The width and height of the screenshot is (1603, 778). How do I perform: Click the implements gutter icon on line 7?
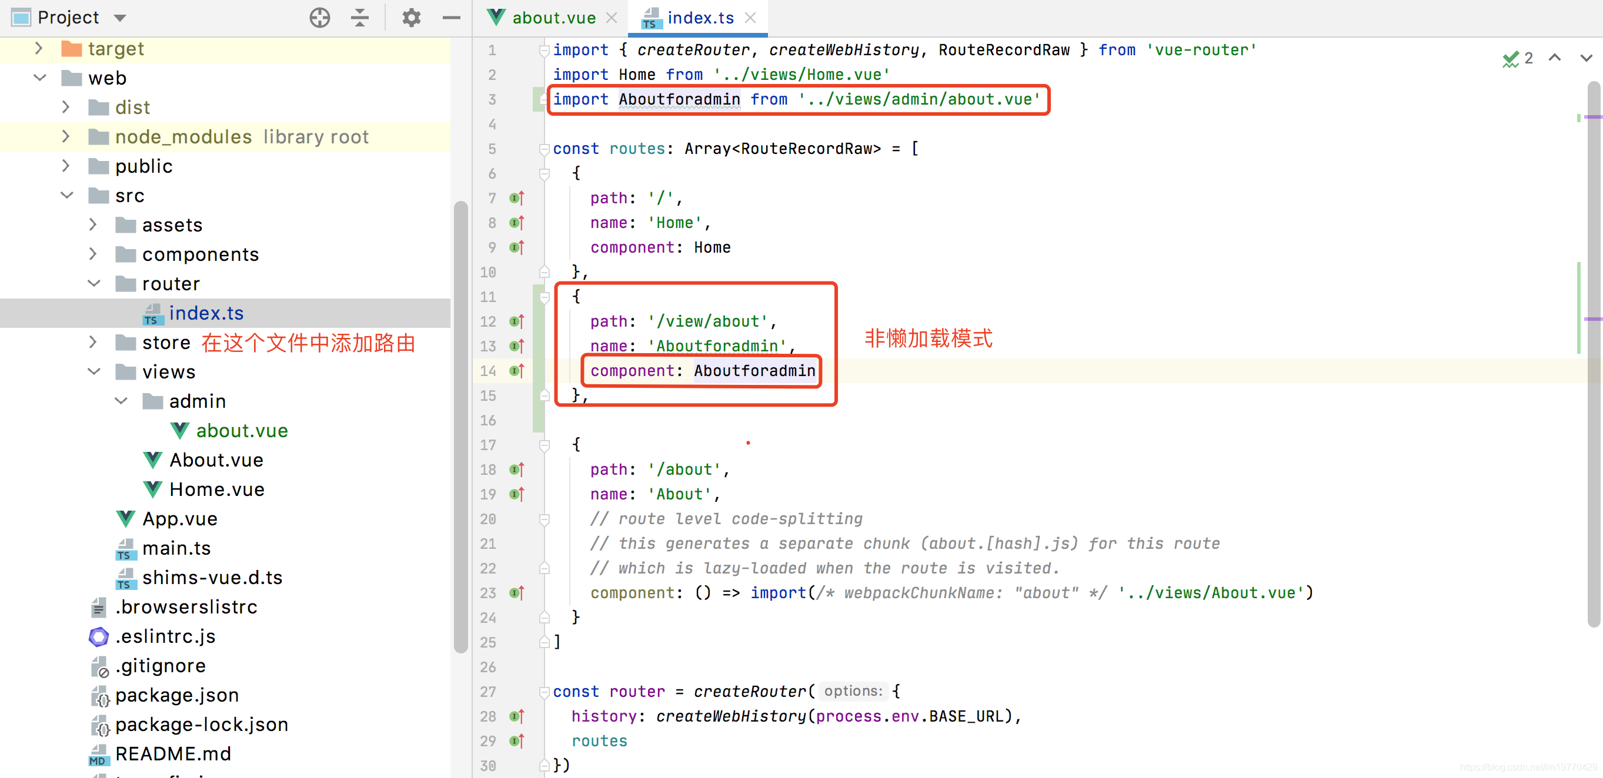point(516,199)
